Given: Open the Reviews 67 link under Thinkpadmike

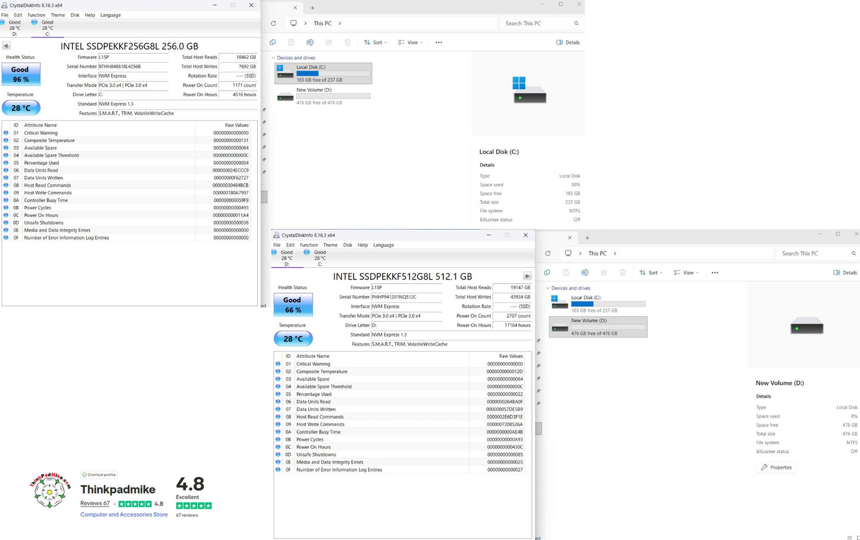Looking at the screenshot, I should pos(95,503).
